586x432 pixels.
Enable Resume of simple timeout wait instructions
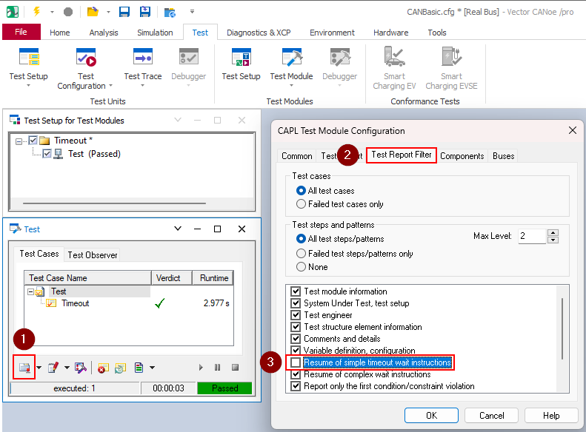click(296, 362)
